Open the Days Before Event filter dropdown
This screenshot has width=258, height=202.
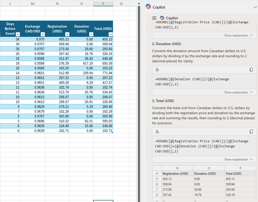18,34
